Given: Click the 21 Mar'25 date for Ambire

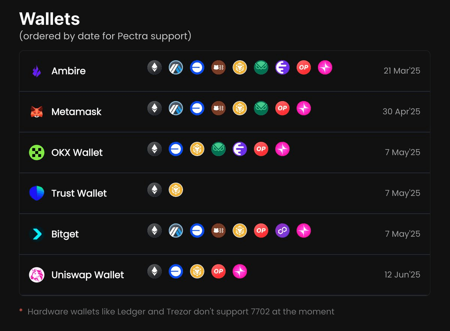Looking at the screenshot, I should pos(402,71).
